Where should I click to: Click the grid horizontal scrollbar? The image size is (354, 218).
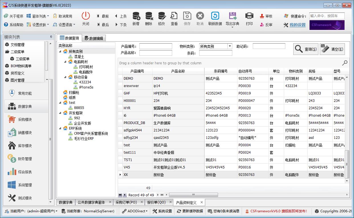point(193,195)
